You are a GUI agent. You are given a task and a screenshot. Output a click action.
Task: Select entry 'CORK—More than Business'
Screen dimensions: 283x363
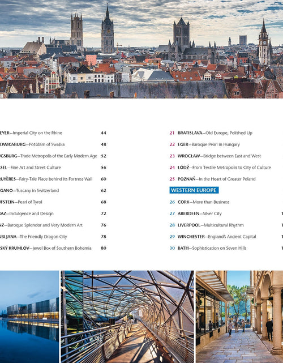point(203,202)
